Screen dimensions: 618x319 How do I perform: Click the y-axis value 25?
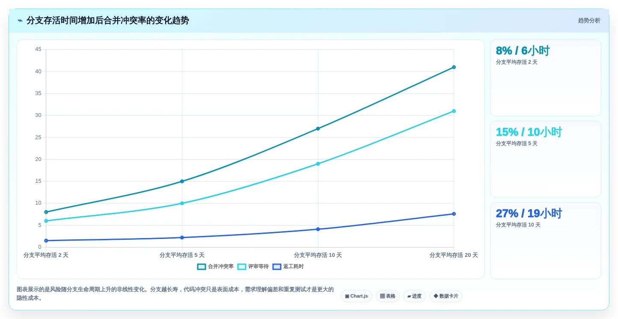(39, 137)
